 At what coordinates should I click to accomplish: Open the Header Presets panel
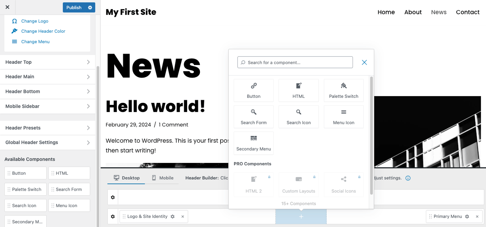point(48,128)
